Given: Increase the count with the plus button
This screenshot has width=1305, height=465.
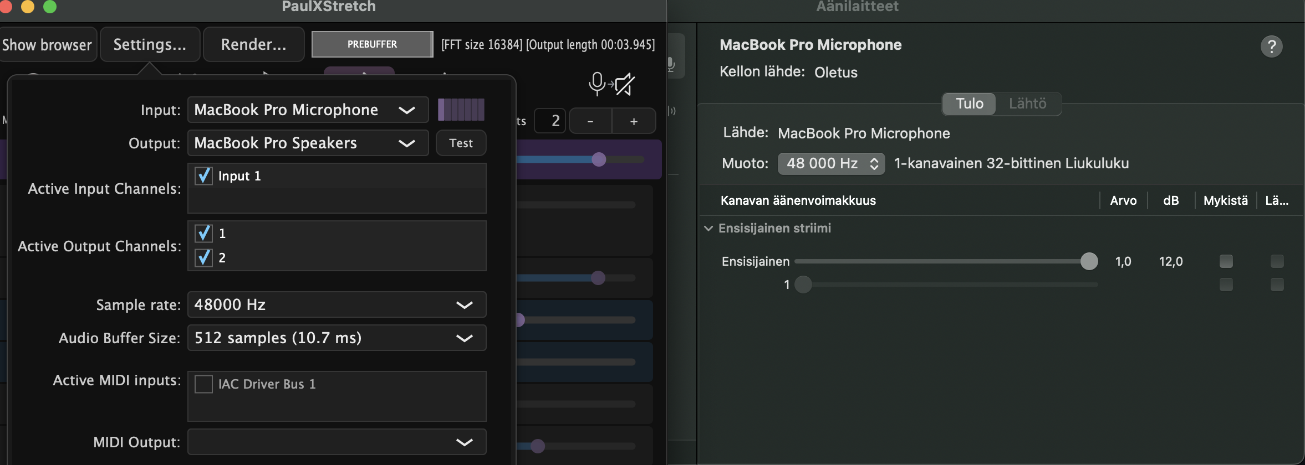Looking at the screenshot, I should coord(634,121).
